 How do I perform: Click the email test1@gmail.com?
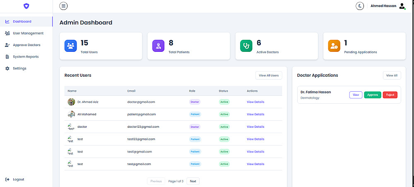tap(140, 152)
